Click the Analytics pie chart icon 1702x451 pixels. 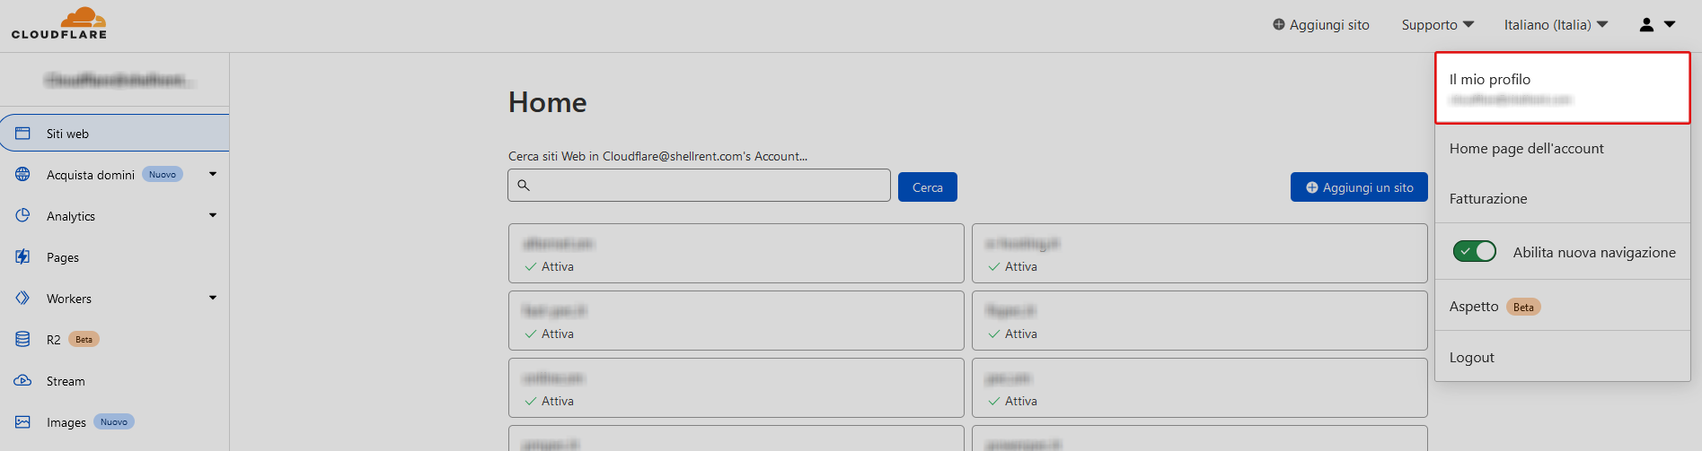(22, 215)
